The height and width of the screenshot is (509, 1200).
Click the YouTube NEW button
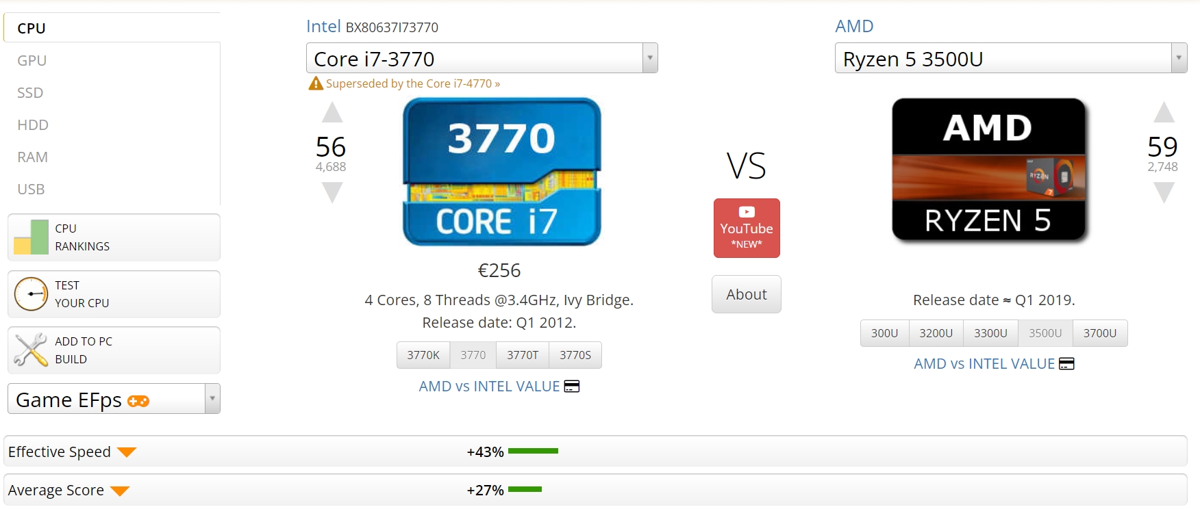(x=747, y=228)
